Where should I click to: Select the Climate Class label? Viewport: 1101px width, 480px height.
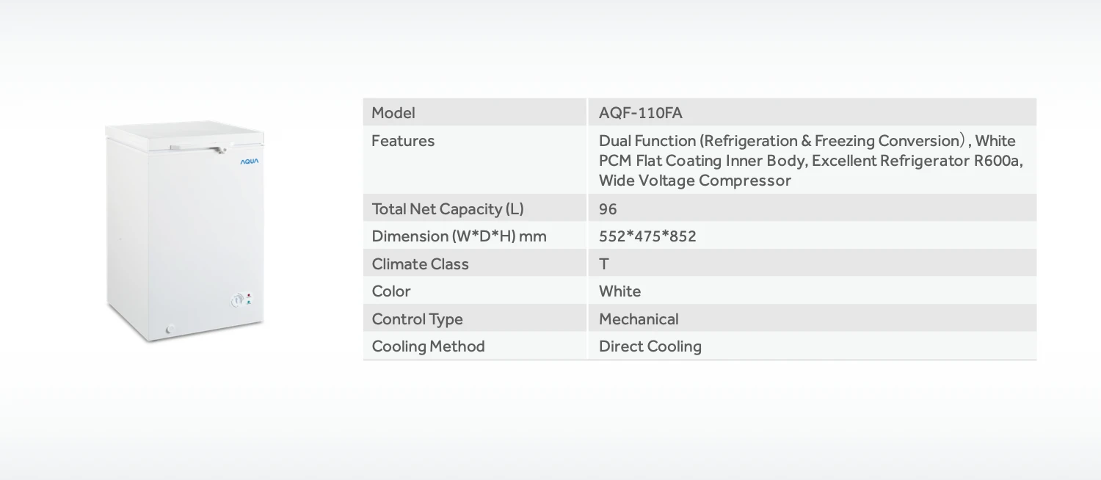pyautogui.click(x=420, y=263)
